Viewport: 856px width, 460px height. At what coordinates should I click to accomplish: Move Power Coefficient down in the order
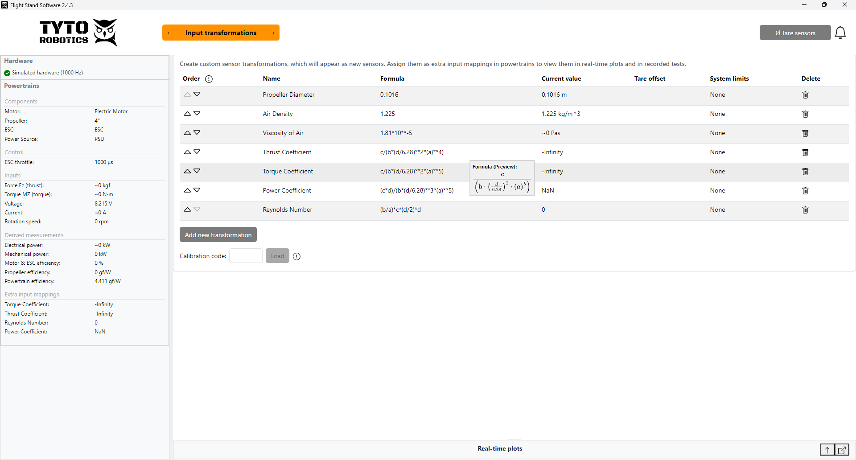(197, 190)
